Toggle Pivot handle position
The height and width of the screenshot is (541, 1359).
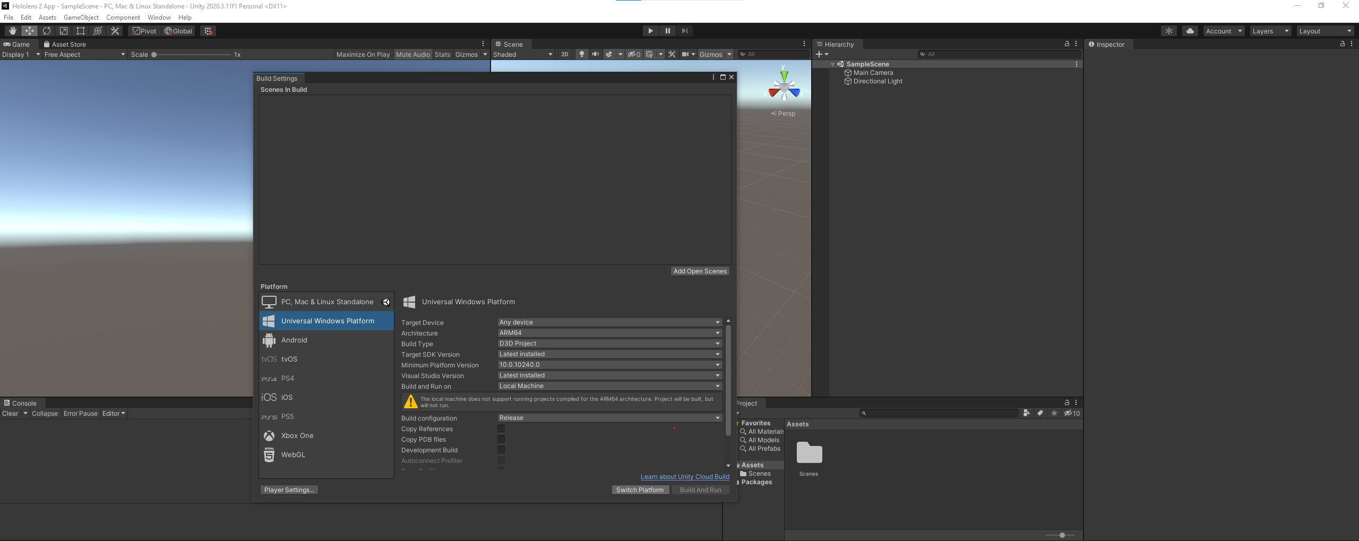[x=144, y=31]
